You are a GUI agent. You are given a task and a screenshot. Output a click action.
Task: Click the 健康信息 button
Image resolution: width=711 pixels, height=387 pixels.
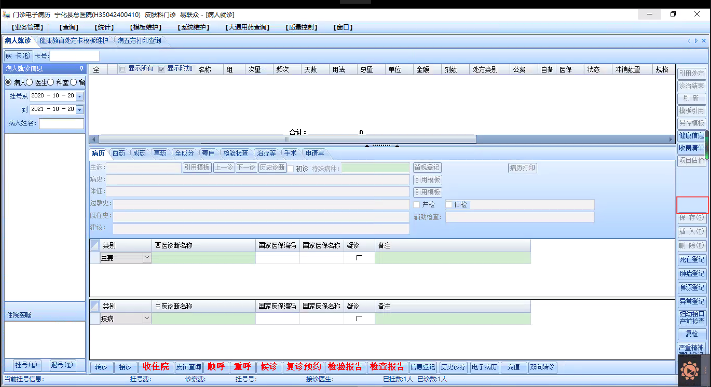(x=691, y=136)
